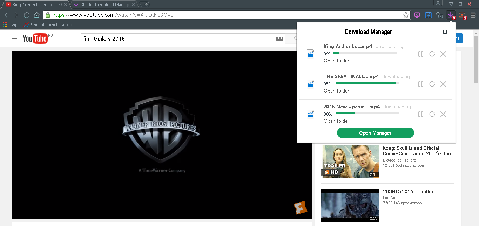The width and height of the screenshot is (479, 226).
Task: Click the Warner Bros video player
Action: (x=162, y=135)
